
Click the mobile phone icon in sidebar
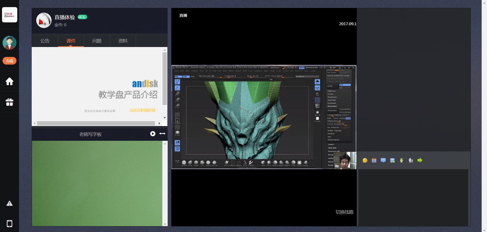point(9,224)
